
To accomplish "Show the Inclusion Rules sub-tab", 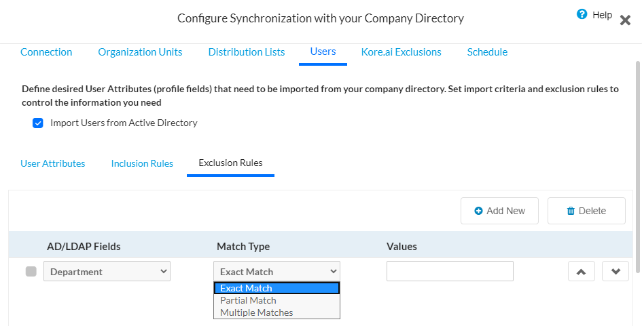I will click(142, 163).
